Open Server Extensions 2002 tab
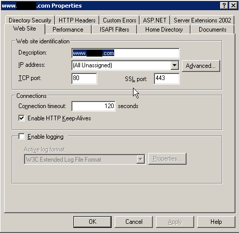 (x=202, y=20)
